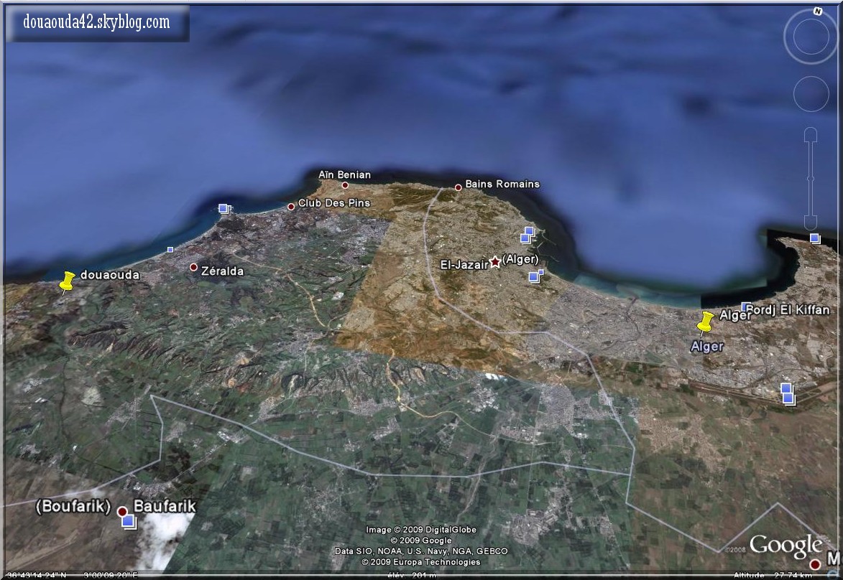Select the Zéralda place marker dot
Screen dimensions: 843x580
pos(193,267)
